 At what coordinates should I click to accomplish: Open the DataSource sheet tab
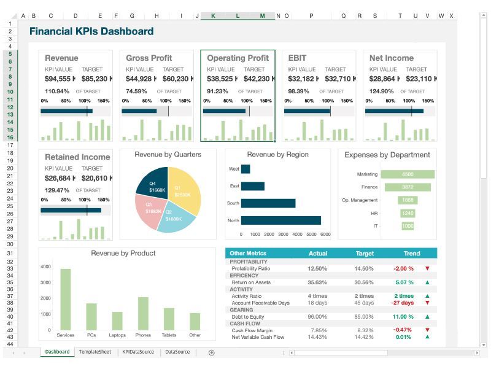pyautogui.click(x=177, y=352)
